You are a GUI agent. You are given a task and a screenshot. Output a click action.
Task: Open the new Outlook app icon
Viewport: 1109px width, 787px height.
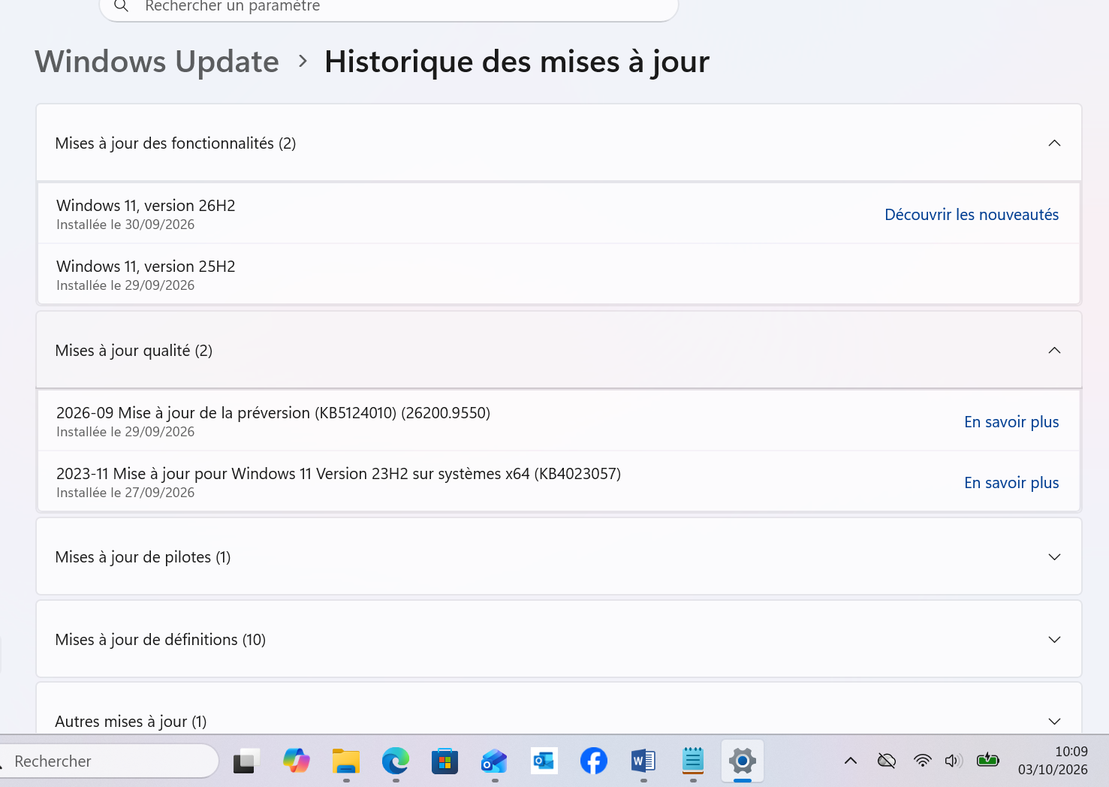point(495,761)
